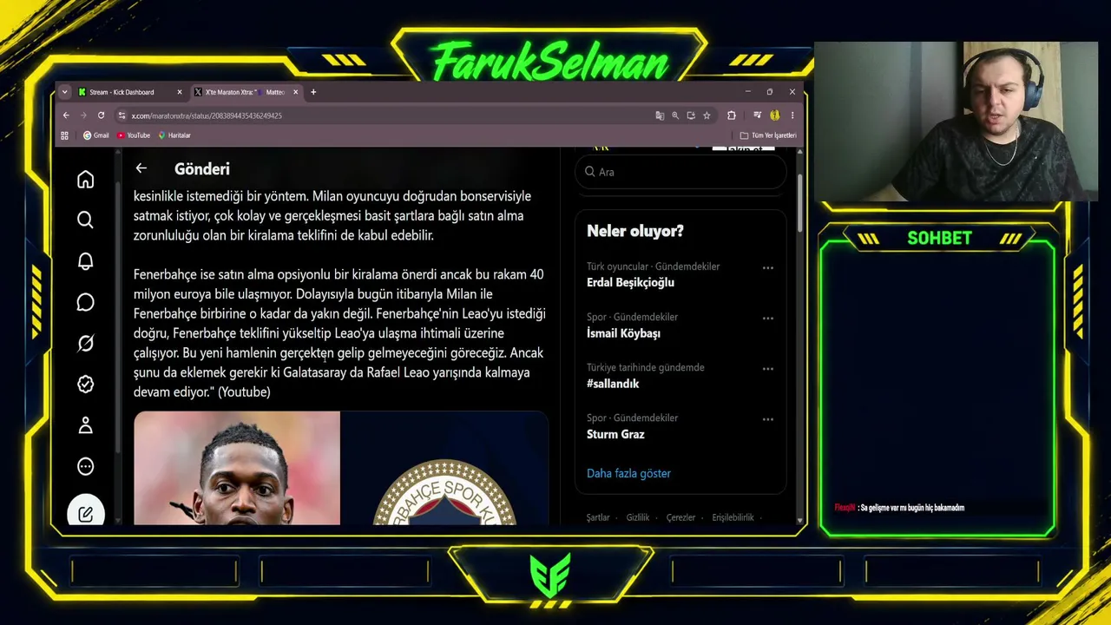Open the apps grid icon in bookmarks bar

tap(64, 135)
